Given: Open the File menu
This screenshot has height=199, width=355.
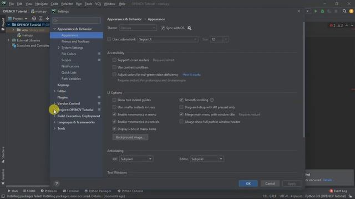Looking at the screenshot, I should pyautogui.click(x=11, y=4).
